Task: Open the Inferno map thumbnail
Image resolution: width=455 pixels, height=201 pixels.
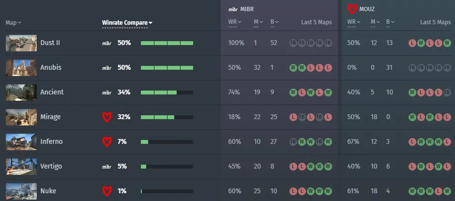Action: 21,141
